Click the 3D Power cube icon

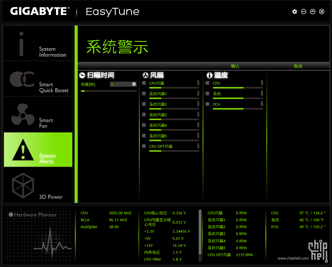coord(23,185)
